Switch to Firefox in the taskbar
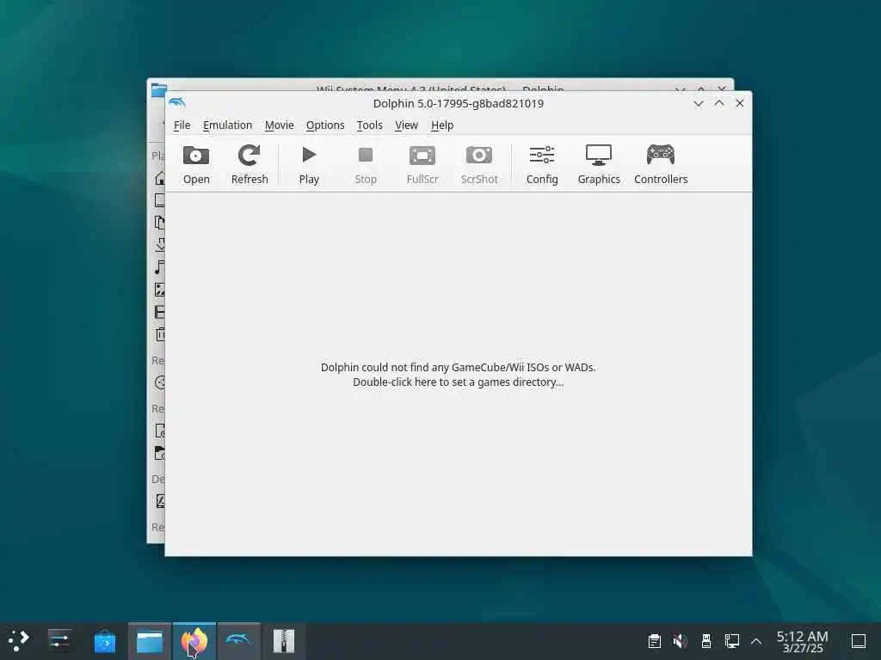This screenshot has height=660, width=881. coord(194,641)
